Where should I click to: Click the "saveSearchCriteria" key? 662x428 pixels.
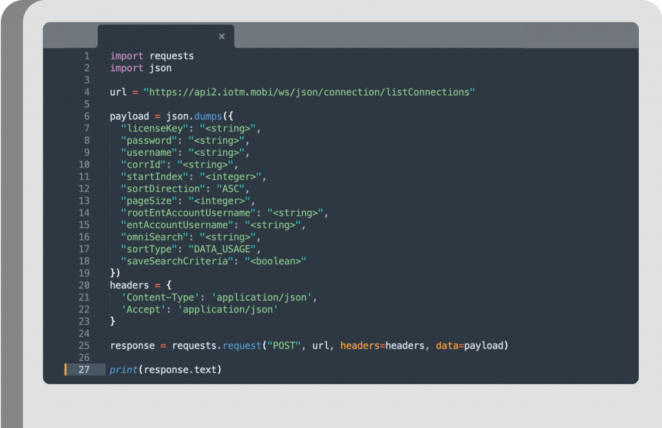tap(177, 261)
